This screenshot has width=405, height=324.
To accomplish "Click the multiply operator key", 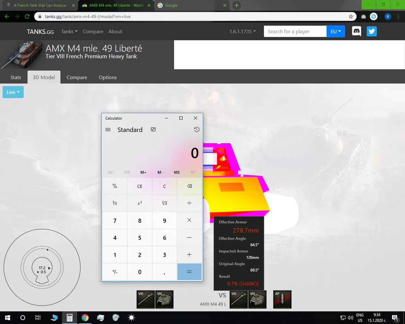I will pos(189,220).
